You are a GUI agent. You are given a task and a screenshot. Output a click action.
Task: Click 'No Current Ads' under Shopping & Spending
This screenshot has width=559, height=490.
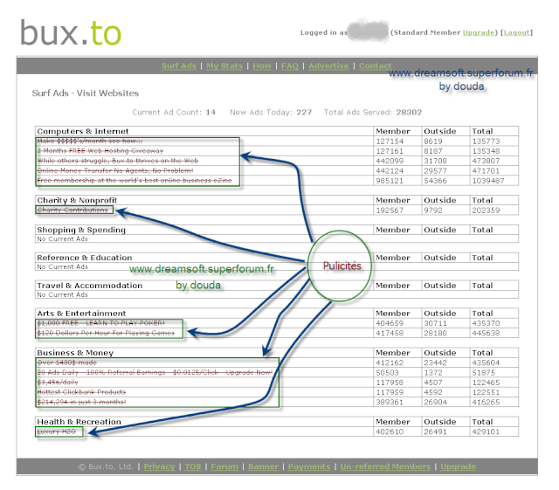62,239
